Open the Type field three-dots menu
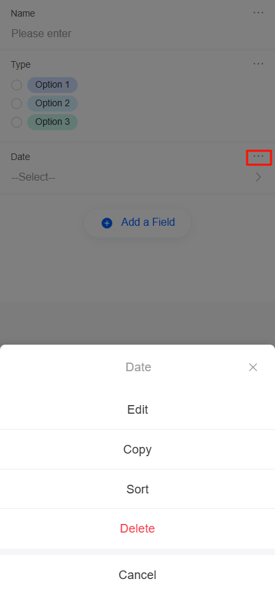Image resolution: width=275 pixels, height=595 pixels. point(258,64)
